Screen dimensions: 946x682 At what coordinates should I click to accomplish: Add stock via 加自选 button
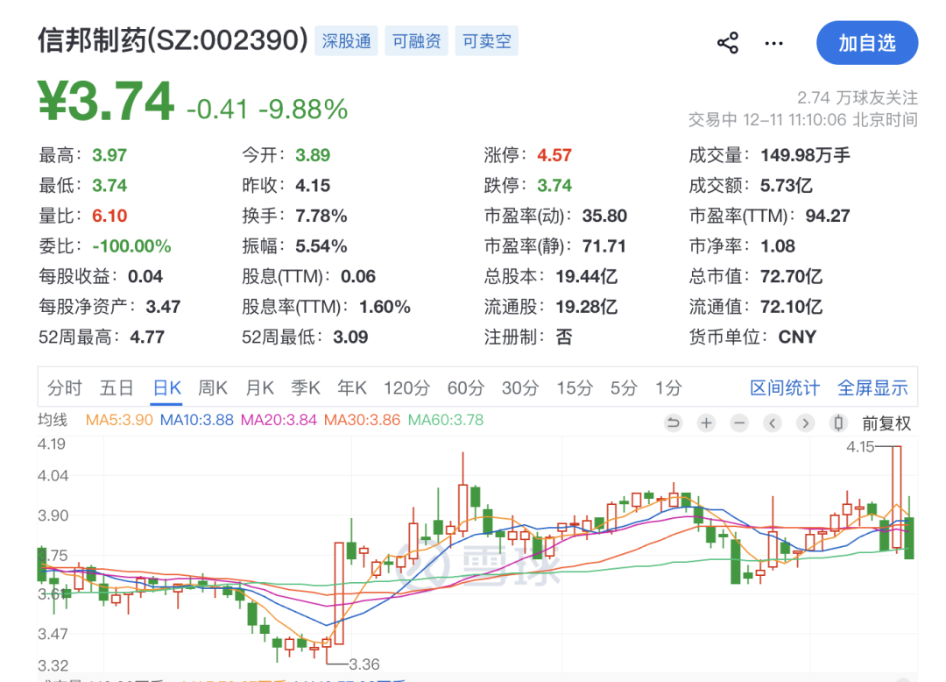867,43
